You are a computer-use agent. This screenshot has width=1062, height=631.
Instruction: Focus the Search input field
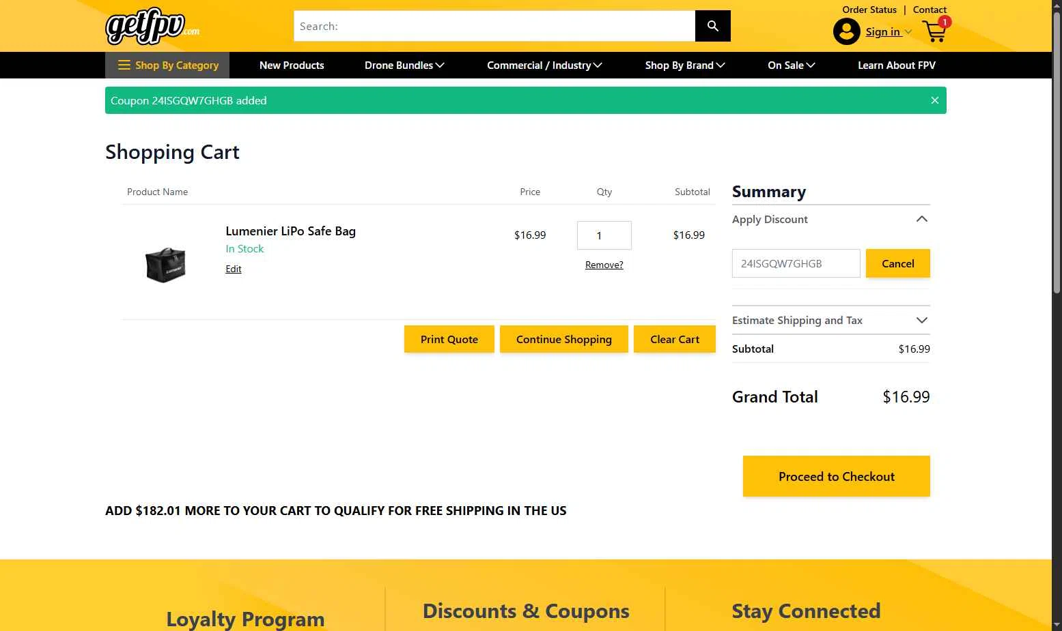coord(494,26)
